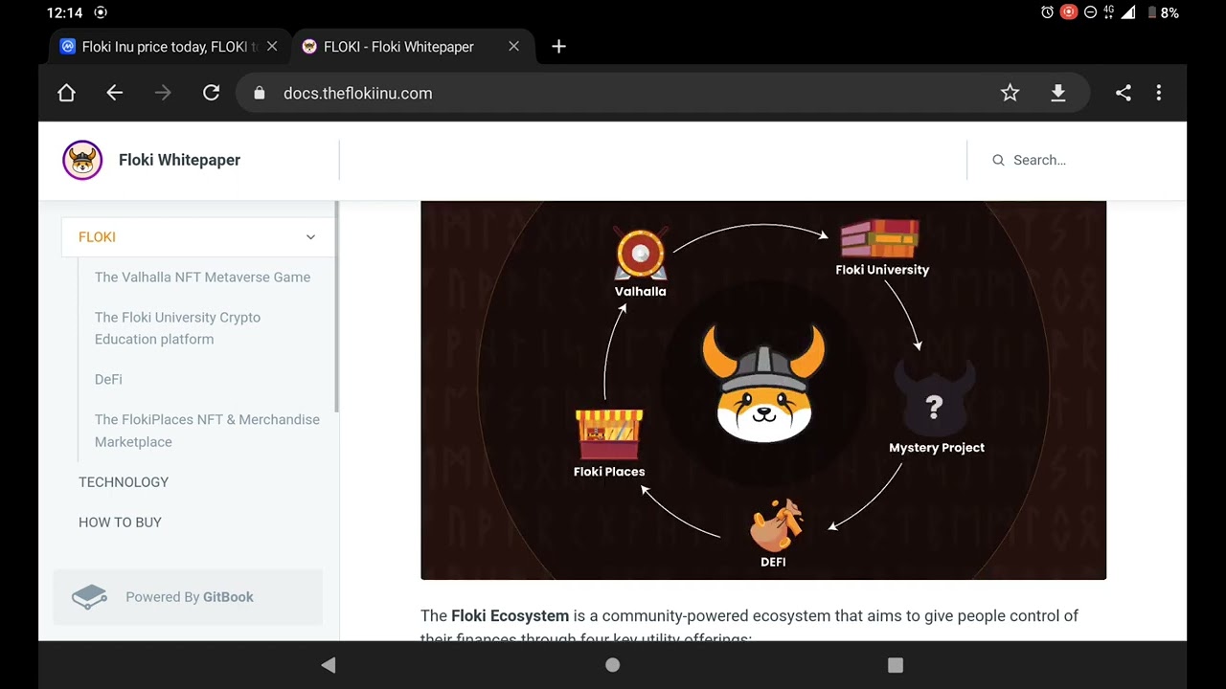Click the central Floki viking dog mascot
Screen dimensions: 1226x689
(x=763, y=385)
